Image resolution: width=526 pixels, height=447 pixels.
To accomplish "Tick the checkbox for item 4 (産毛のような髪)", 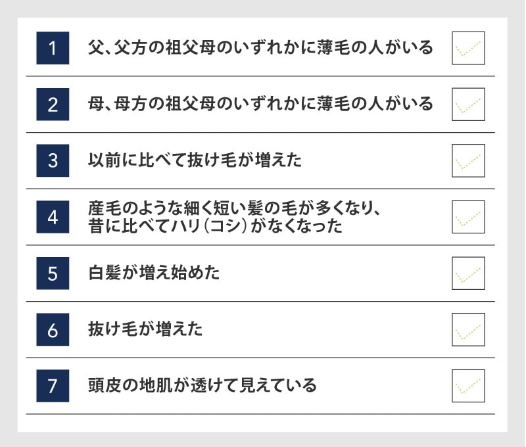I will [x=468, y=217].
